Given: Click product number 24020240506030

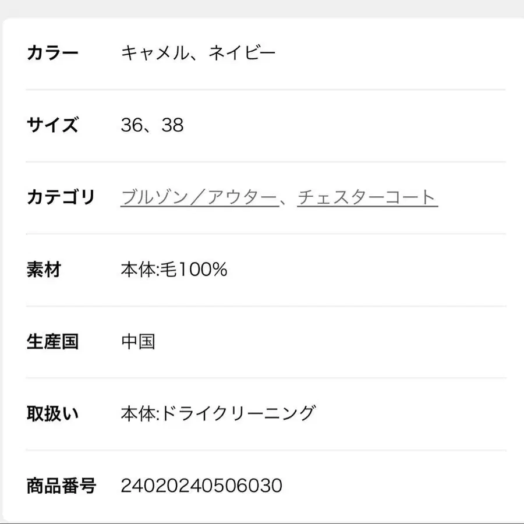Looking at the screenshot, I should (201, 485).
